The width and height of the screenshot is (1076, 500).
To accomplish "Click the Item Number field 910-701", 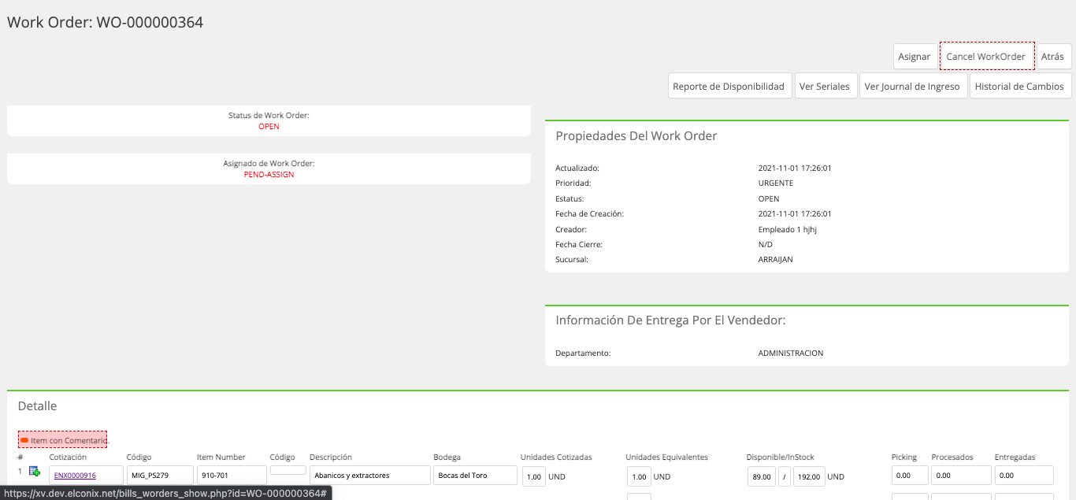I will (x=232, y=476).
